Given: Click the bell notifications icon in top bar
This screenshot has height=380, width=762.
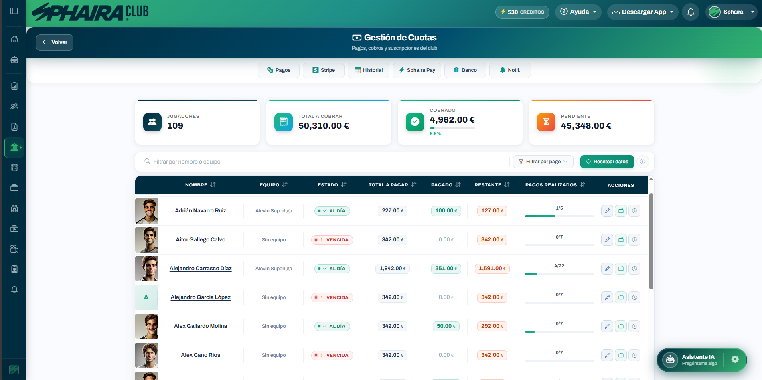Looking at the screenshot, I should point(691,12).
